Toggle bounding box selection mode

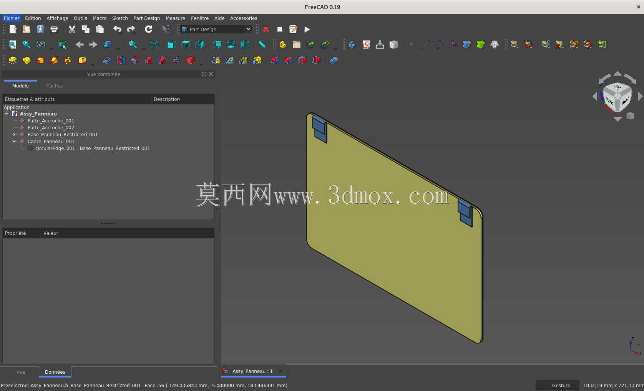click(x=62, y=45)
